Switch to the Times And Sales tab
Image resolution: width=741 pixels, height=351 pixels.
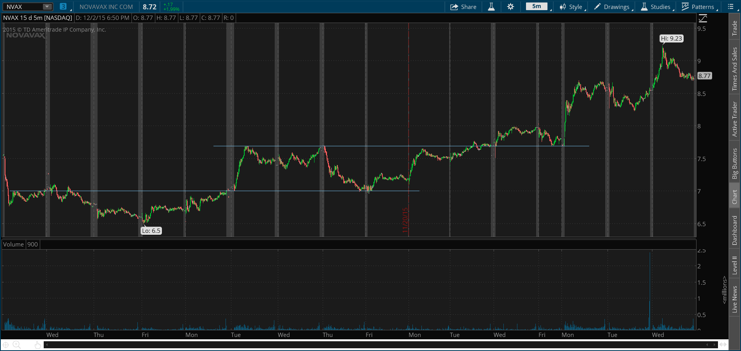(735, 69)
